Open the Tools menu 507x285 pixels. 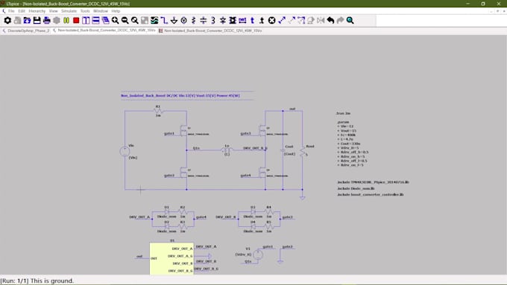[85, 11]
